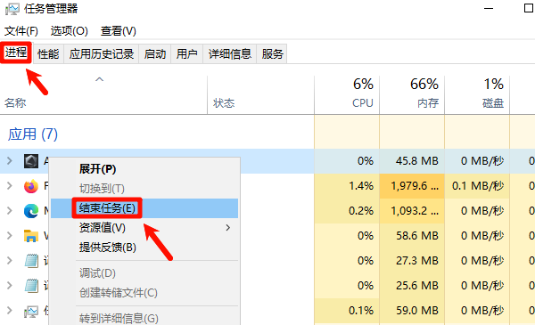Click the 1.4% CPU cell
Viewport: 535px width, 325px height.
[347, 186]
